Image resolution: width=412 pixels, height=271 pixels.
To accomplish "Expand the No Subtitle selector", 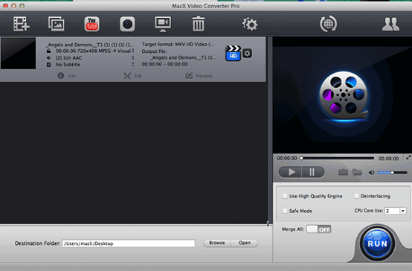I will click(x=133, y=65).
